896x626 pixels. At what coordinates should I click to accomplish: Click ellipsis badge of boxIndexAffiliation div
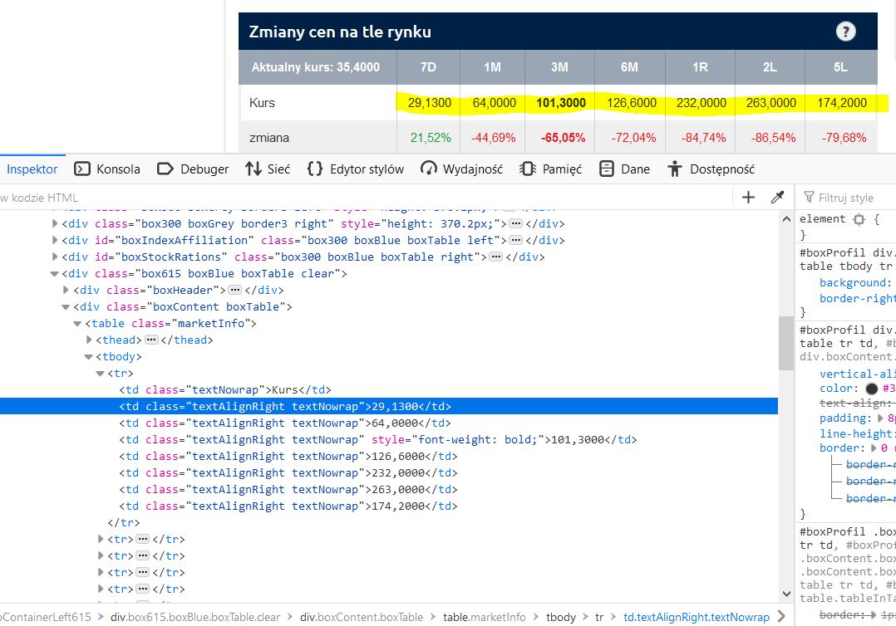coord(515,240)
